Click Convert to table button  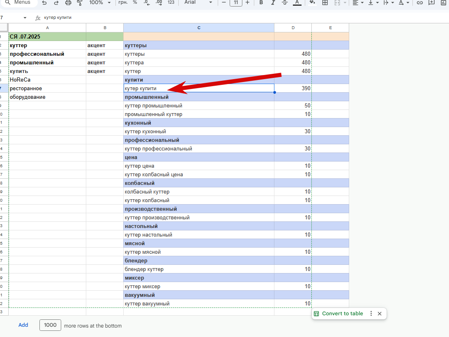pos(338,314)
